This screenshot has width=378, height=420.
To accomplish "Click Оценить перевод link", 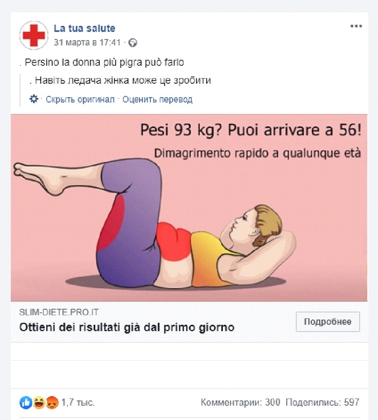I will click(158, 99).
